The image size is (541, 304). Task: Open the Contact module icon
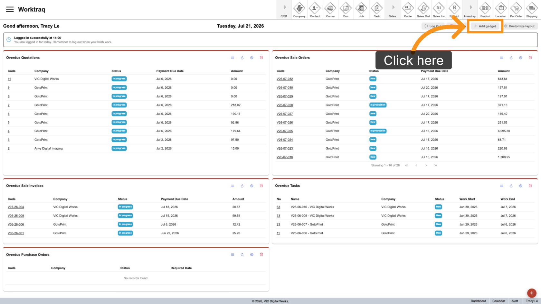(x=315, y=10)
